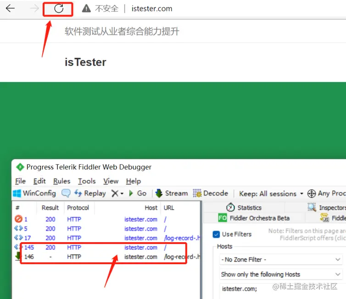This screenshot has width=346, height=299.
Task: Reload the istester.com page
Action: (x=59, y=9)
